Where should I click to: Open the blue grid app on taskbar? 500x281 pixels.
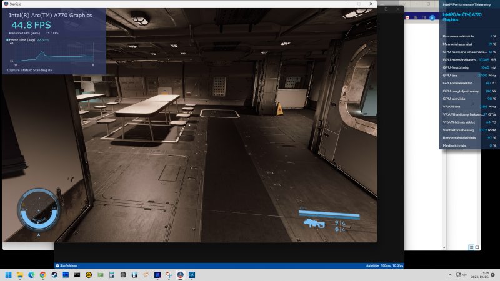(66, 275)
